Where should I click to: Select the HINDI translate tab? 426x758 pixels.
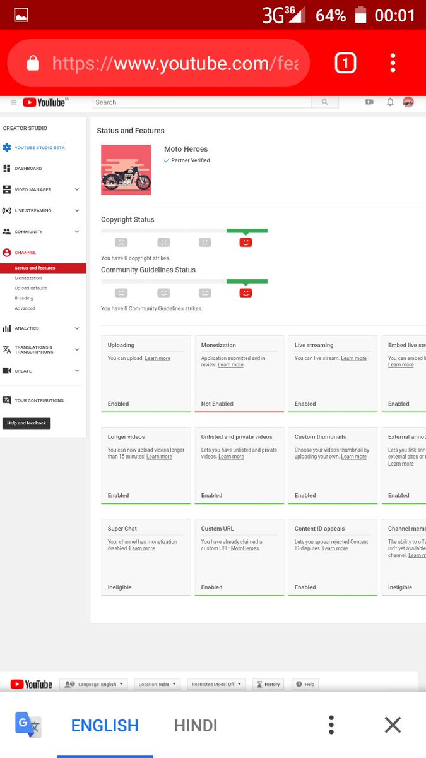point(196,726)
